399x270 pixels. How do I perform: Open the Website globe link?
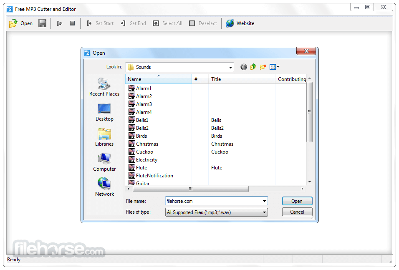[x=240, y=23]
